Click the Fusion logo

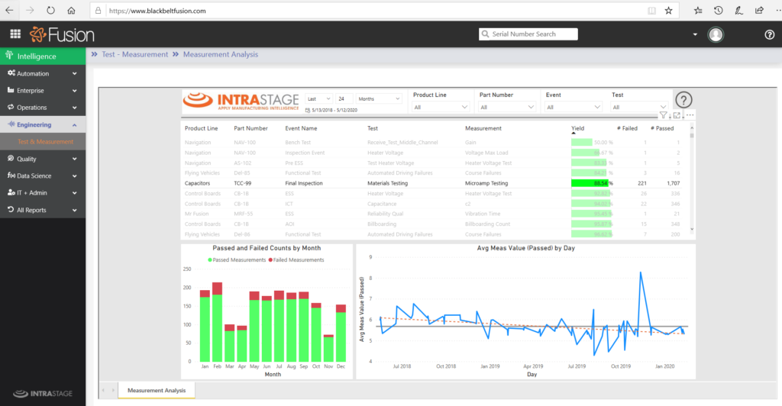coord(62,34)
